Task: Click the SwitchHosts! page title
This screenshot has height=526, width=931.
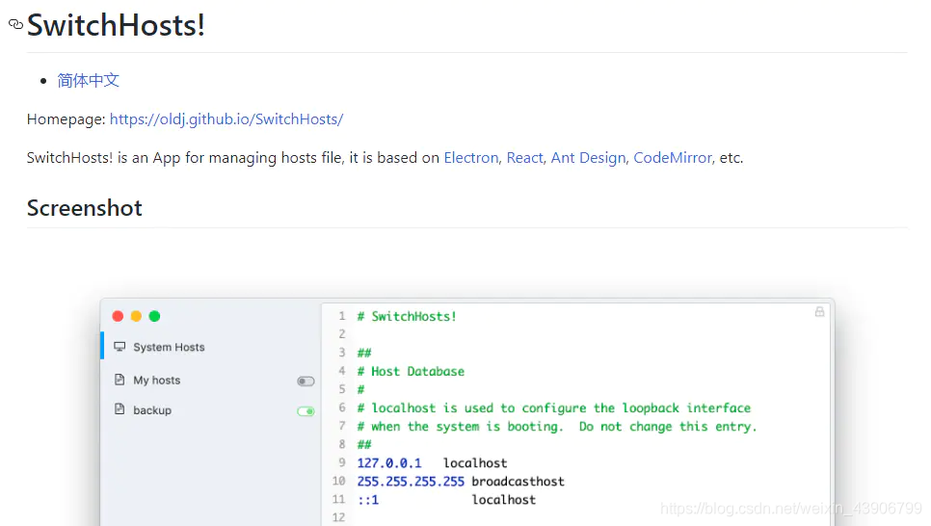Action: tap(116, 25)
